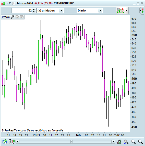Open the Diario timeframe dropdown

pyautogui.click(x=90, y=10)
